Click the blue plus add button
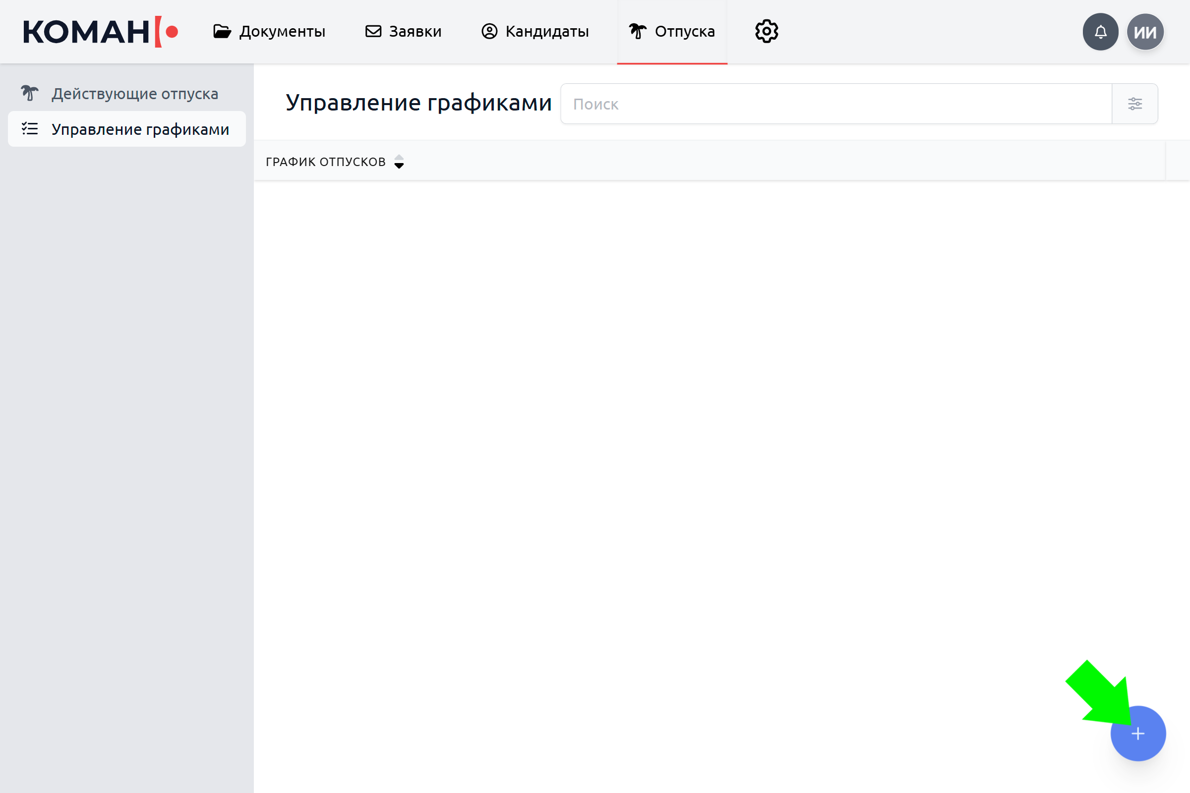The height and width of the screenshot is (793, 1190). 1137,734
